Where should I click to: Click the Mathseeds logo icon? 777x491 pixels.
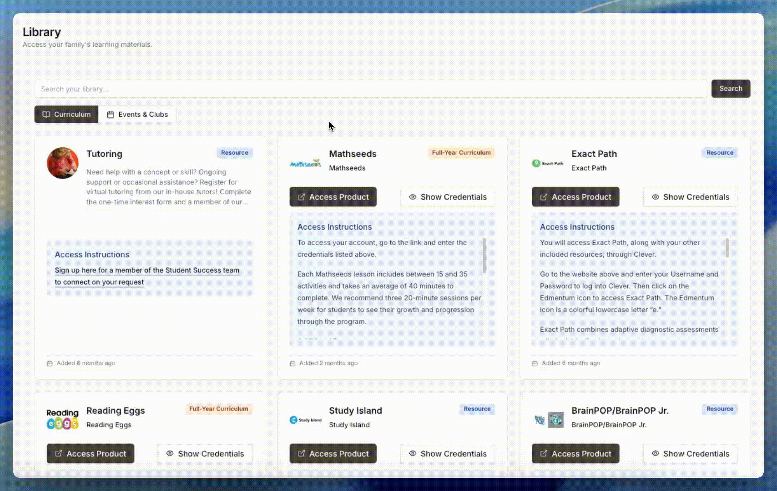coord(305,164)
